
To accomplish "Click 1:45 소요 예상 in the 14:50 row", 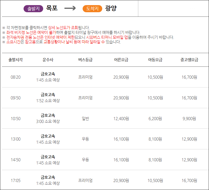I will pyautogui.click(x=48, y=163).
